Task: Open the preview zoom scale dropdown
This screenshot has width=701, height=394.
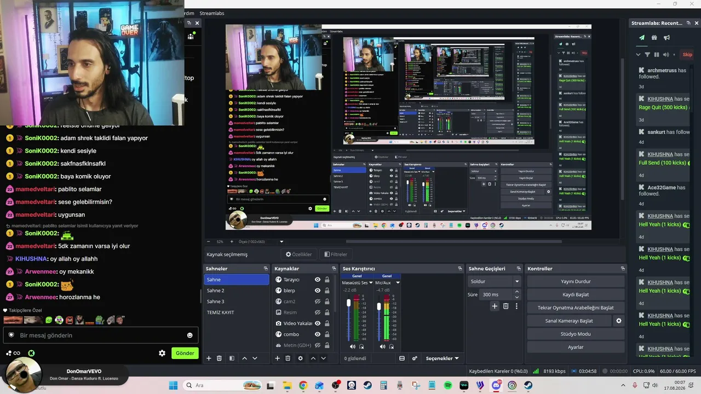Action: point(281,241)
